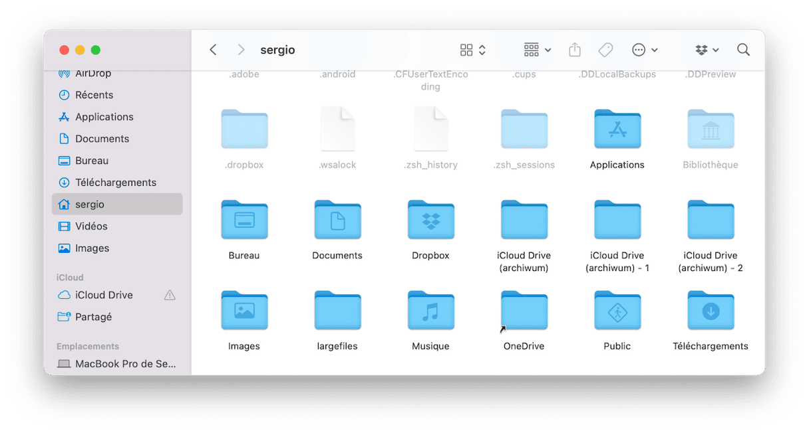Select the OneDrive alias folder icon
809x433 pixels.
[524, 310]
